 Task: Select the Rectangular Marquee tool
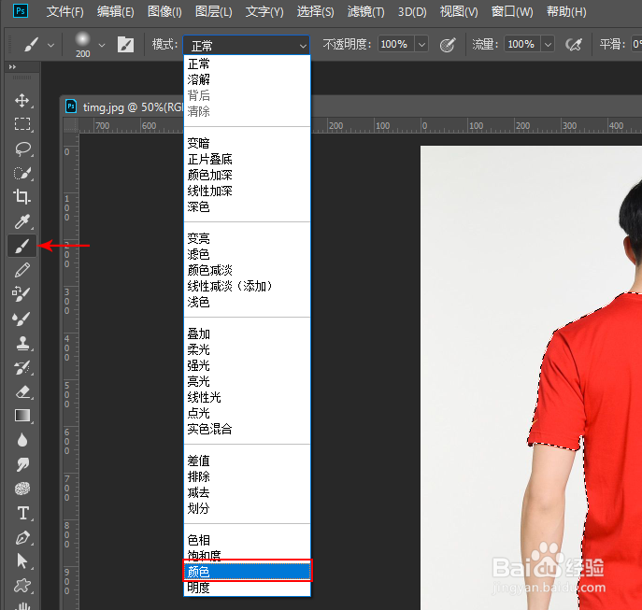(22, 124)
